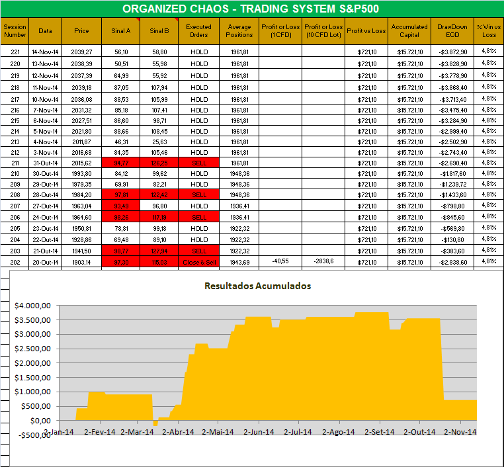The height and width of the screenshot is (467, 504).
Task: Select the SELL cell for 21-Out-14
Action: tap(198, 251)
